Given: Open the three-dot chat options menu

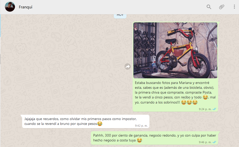Looking at the screenshot, I should (x=234, y=7).
